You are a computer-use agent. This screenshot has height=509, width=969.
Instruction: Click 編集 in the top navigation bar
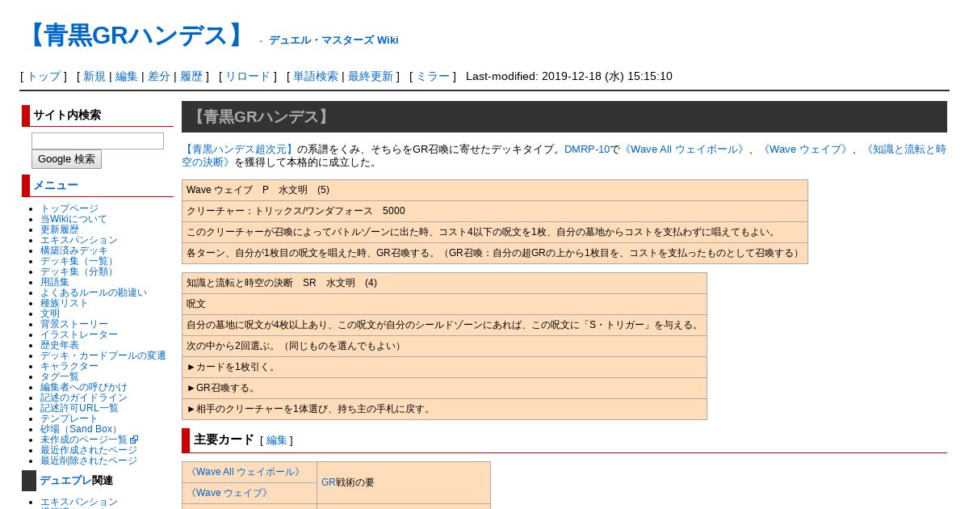(127, 76)
